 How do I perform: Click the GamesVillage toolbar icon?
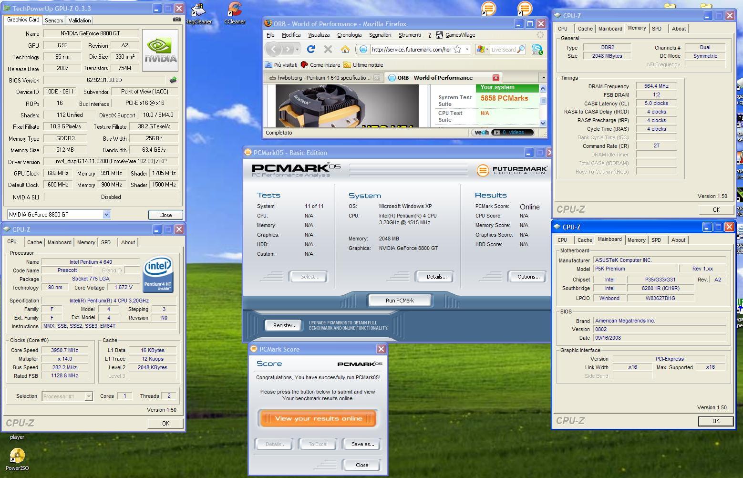(440, 35)
